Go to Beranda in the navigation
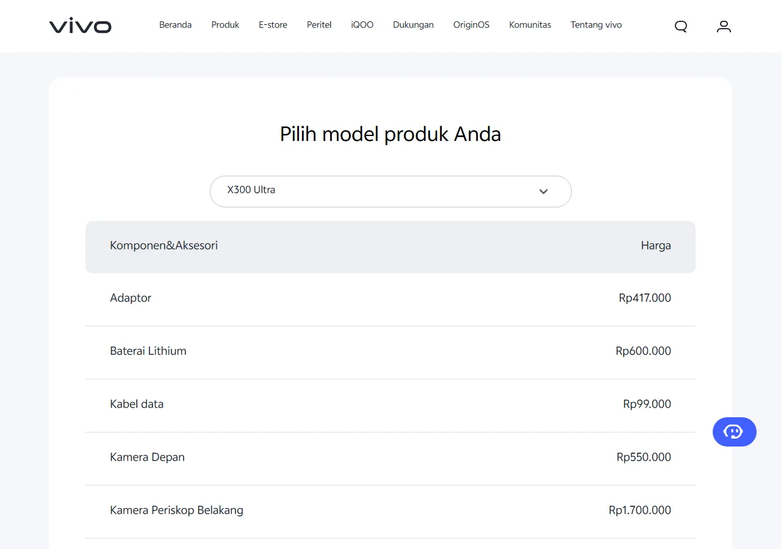Image resolution: width=781 pixels, height=549 pixels. click(x=175, y=25)
